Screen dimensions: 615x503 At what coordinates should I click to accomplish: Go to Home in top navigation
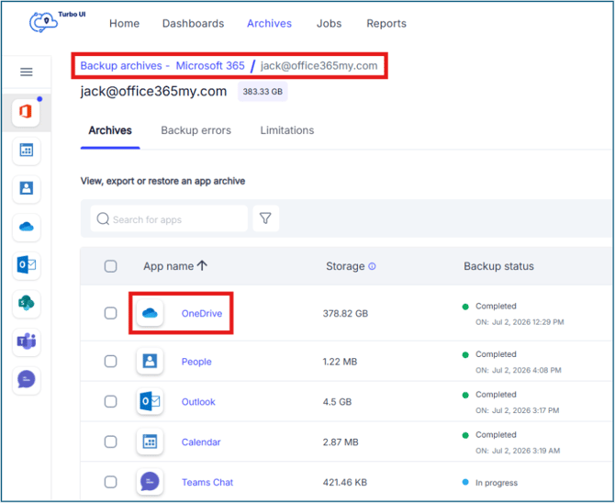coord(124,24)
